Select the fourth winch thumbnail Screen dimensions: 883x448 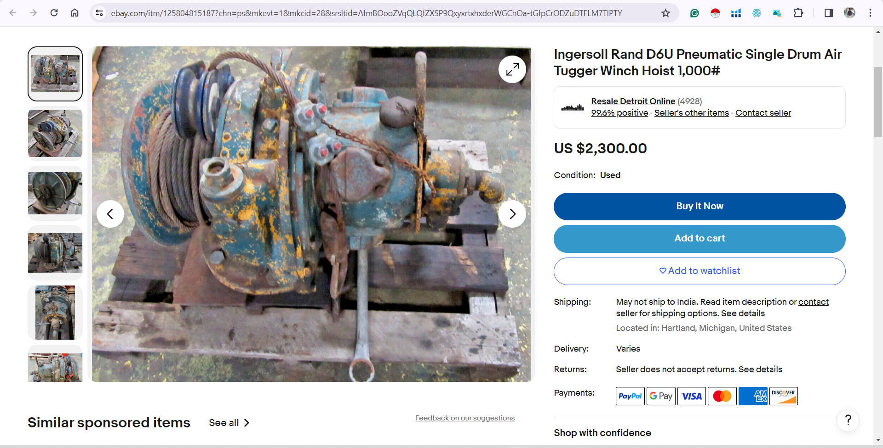[x=55, y=253]
